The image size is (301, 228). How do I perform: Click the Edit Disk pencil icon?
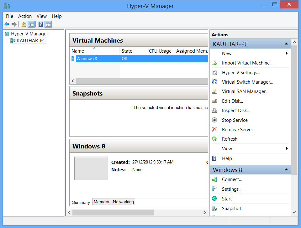tap(214, 101)
